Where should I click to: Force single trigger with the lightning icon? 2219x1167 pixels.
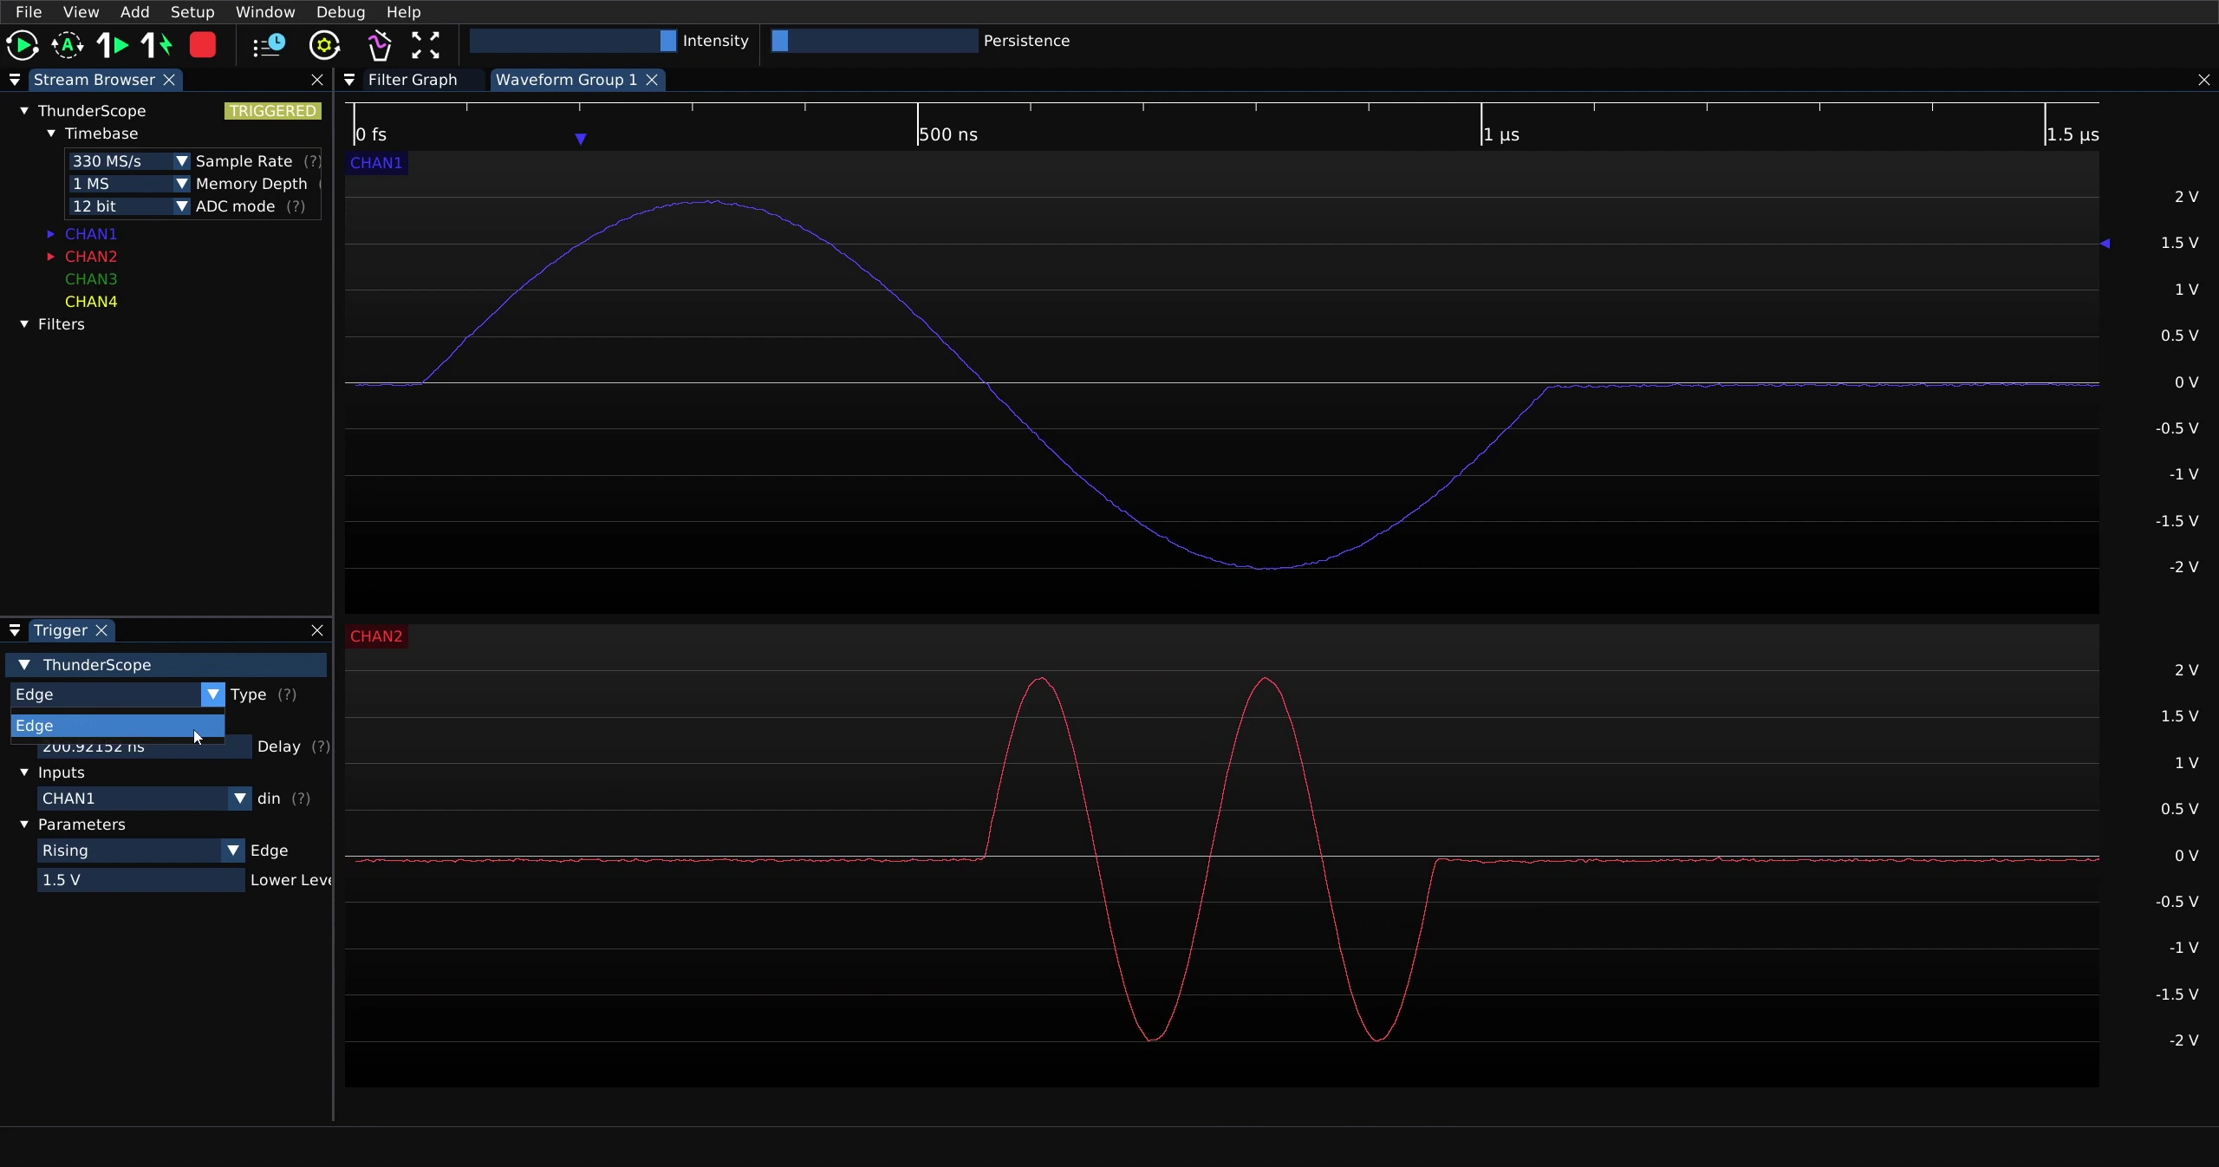(x=158, y=45)
